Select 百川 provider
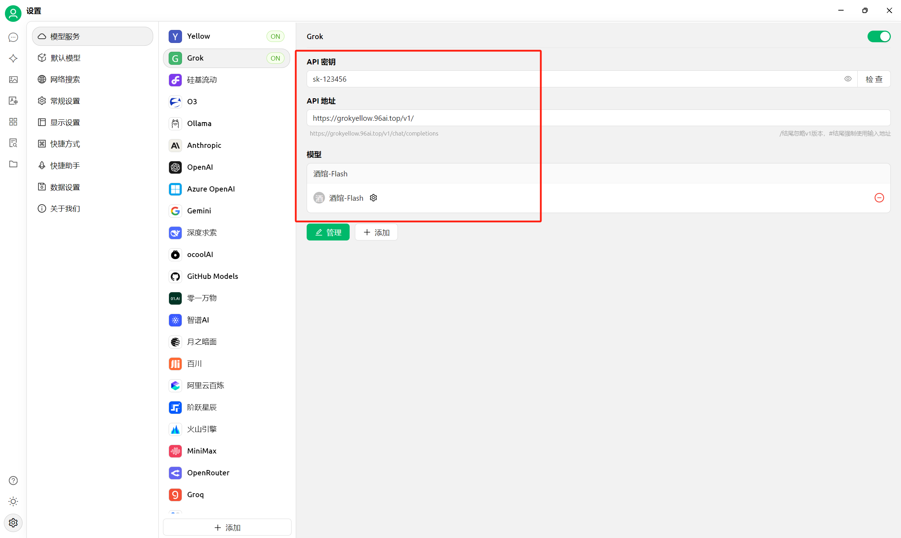 pyautogui.click(x=226, y=364)
